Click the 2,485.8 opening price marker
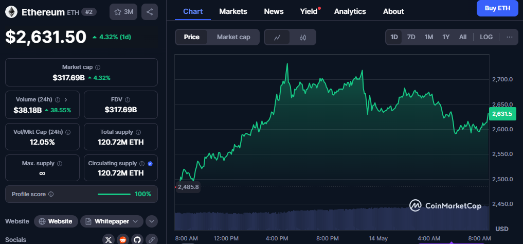523x244 pixels. point(188,187)
